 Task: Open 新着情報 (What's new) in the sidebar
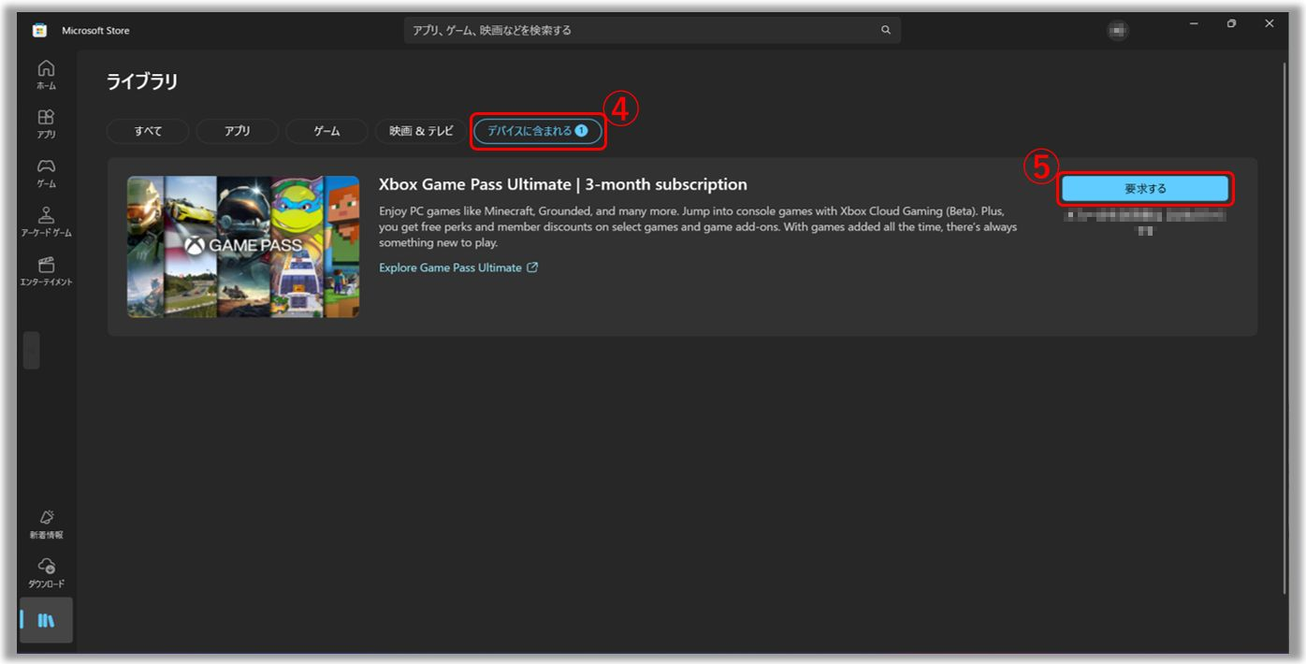(46, 525)
